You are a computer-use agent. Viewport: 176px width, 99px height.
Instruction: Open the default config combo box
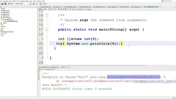(22, 4)
